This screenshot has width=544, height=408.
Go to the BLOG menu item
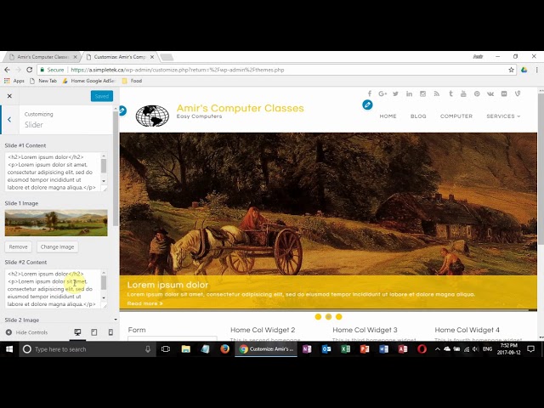(418, 116)
